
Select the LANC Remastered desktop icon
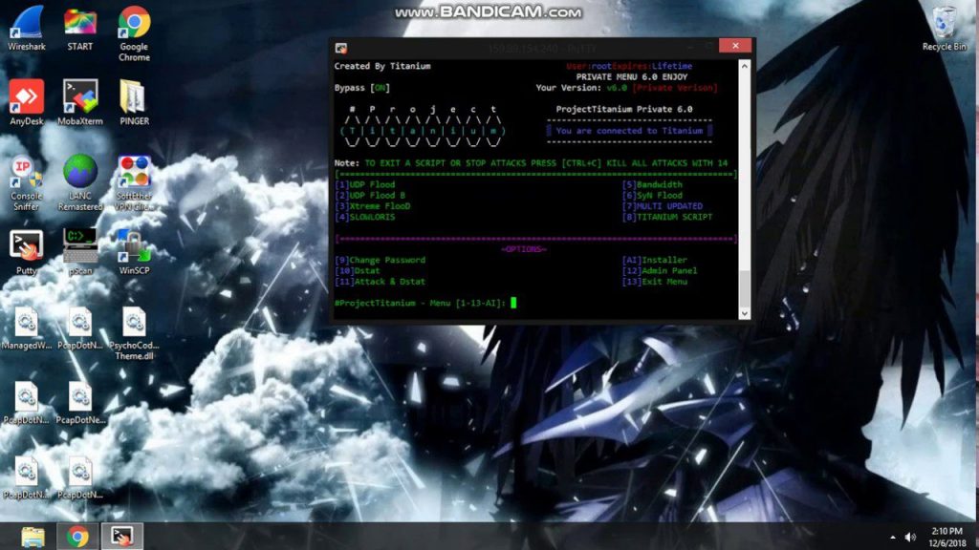[80, 173]
